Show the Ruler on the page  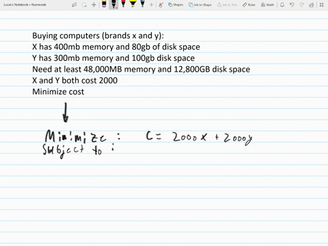click(249, 5)
